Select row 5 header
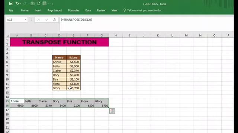The width and height of the screenshot is (238, 133). tap(7, 58)
